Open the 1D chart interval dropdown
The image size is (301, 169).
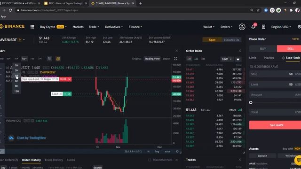(24, 59)
